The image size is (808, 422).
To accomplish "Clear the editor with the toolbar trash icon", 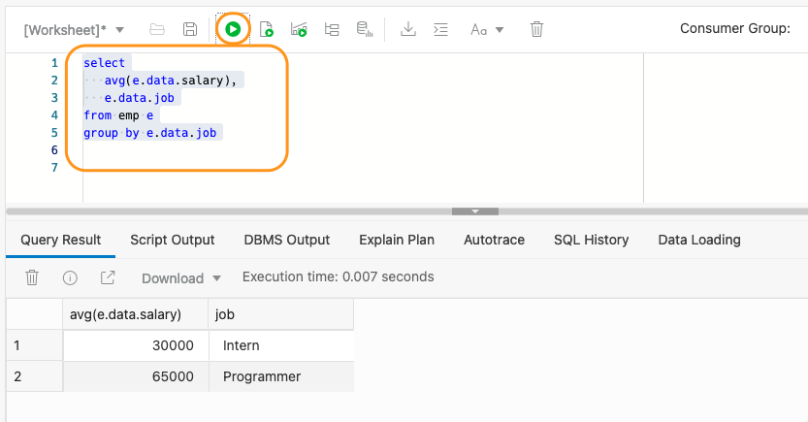I will [536, 29].
